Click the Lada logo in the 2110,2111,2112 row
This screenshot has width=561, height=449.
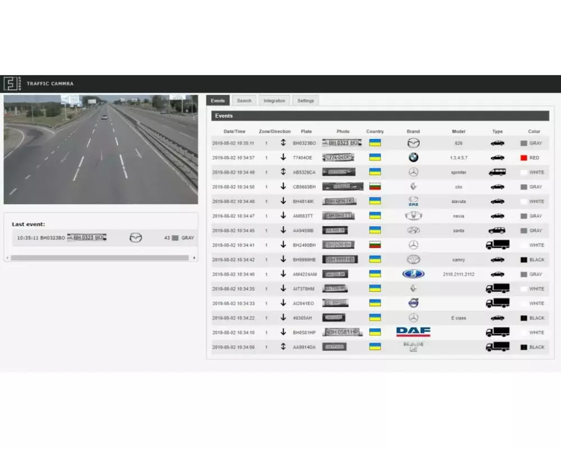click(413, 274)
